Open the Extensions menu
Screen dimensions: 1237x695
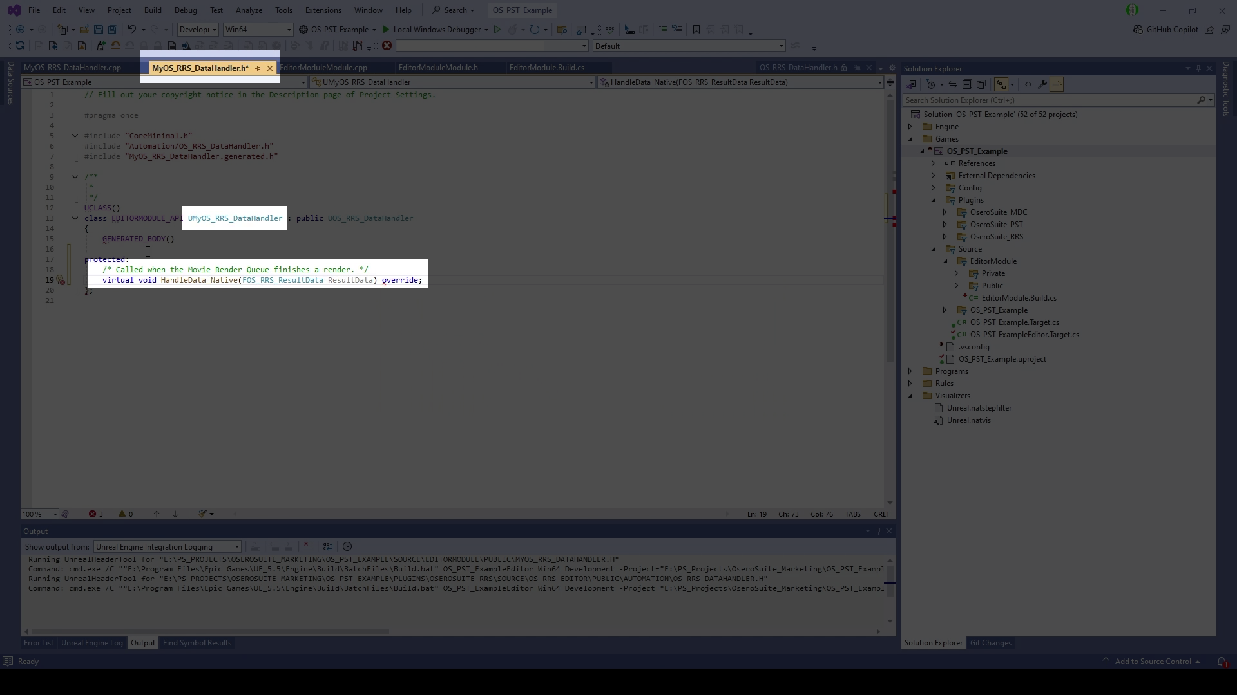323,10
